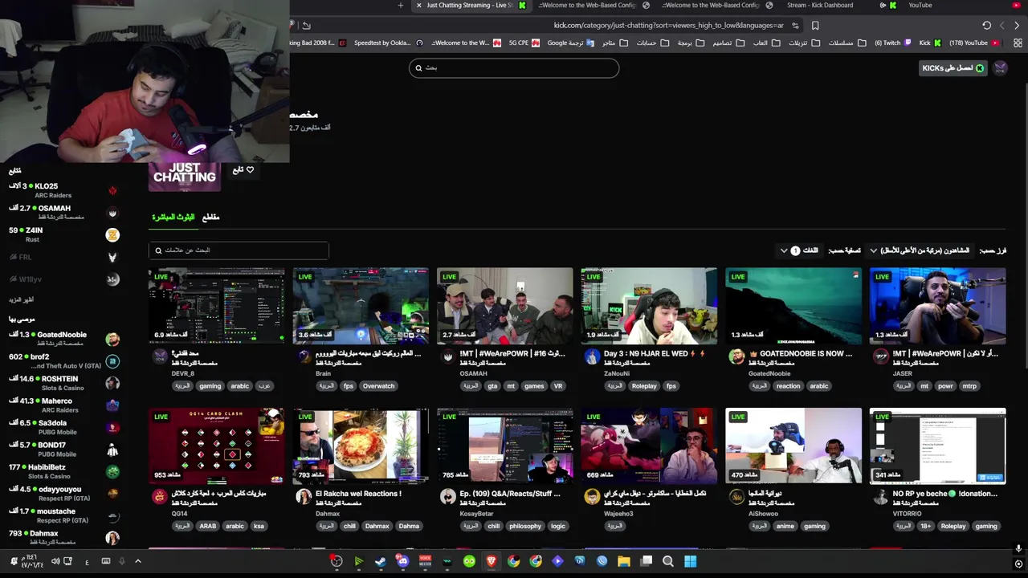
Task: Click the browser reload button
Action: 987,26
